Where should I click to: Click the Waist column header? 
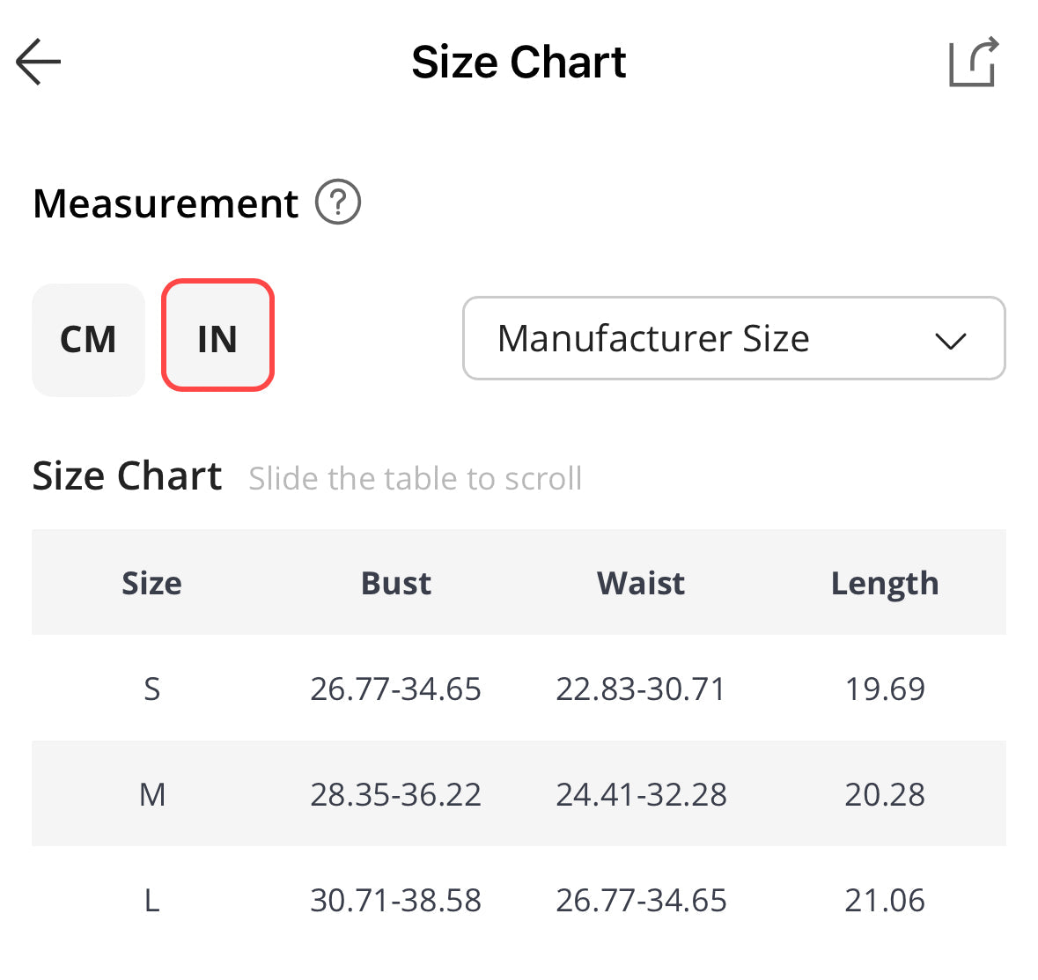pos(640,583)
